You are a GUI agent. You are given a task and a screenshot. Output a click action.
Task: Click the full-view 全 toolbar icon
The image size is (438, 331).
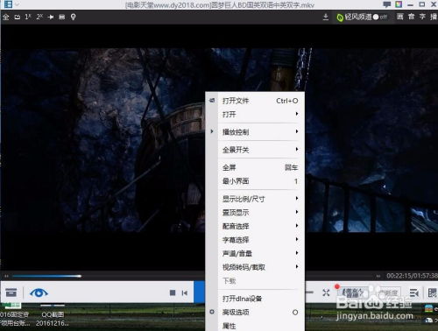[x=5, y=17]
